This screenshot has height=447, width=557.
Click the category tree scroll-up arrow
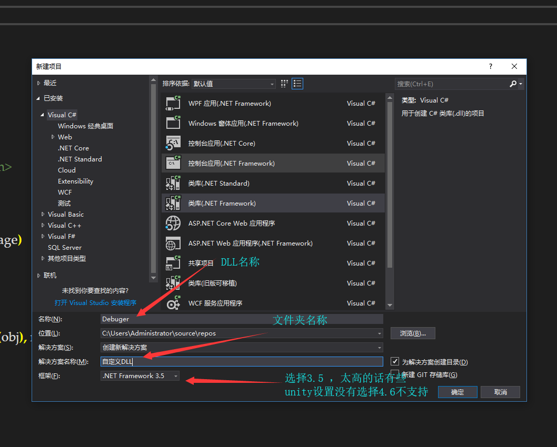[153, 80]
